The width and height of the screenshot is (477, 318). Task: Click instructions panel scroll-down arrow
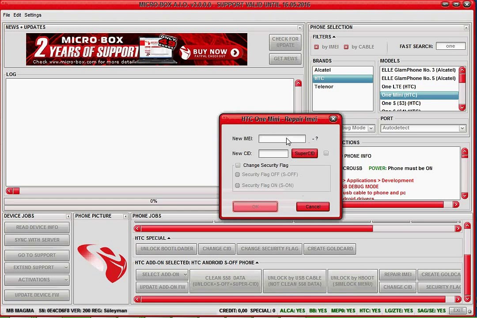tap(465, 195)
